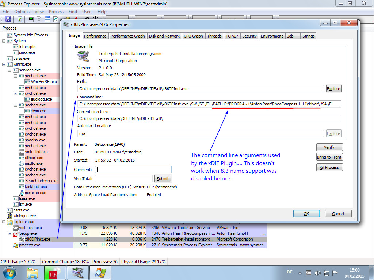The image size is (374, 280).
Task: Click x86DPInst.exe icon in process tree
Action: pyautogui.click(x=22, y=239)
